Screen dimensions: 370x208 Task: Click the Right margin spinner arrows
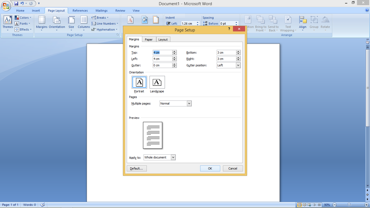(238, 59)
